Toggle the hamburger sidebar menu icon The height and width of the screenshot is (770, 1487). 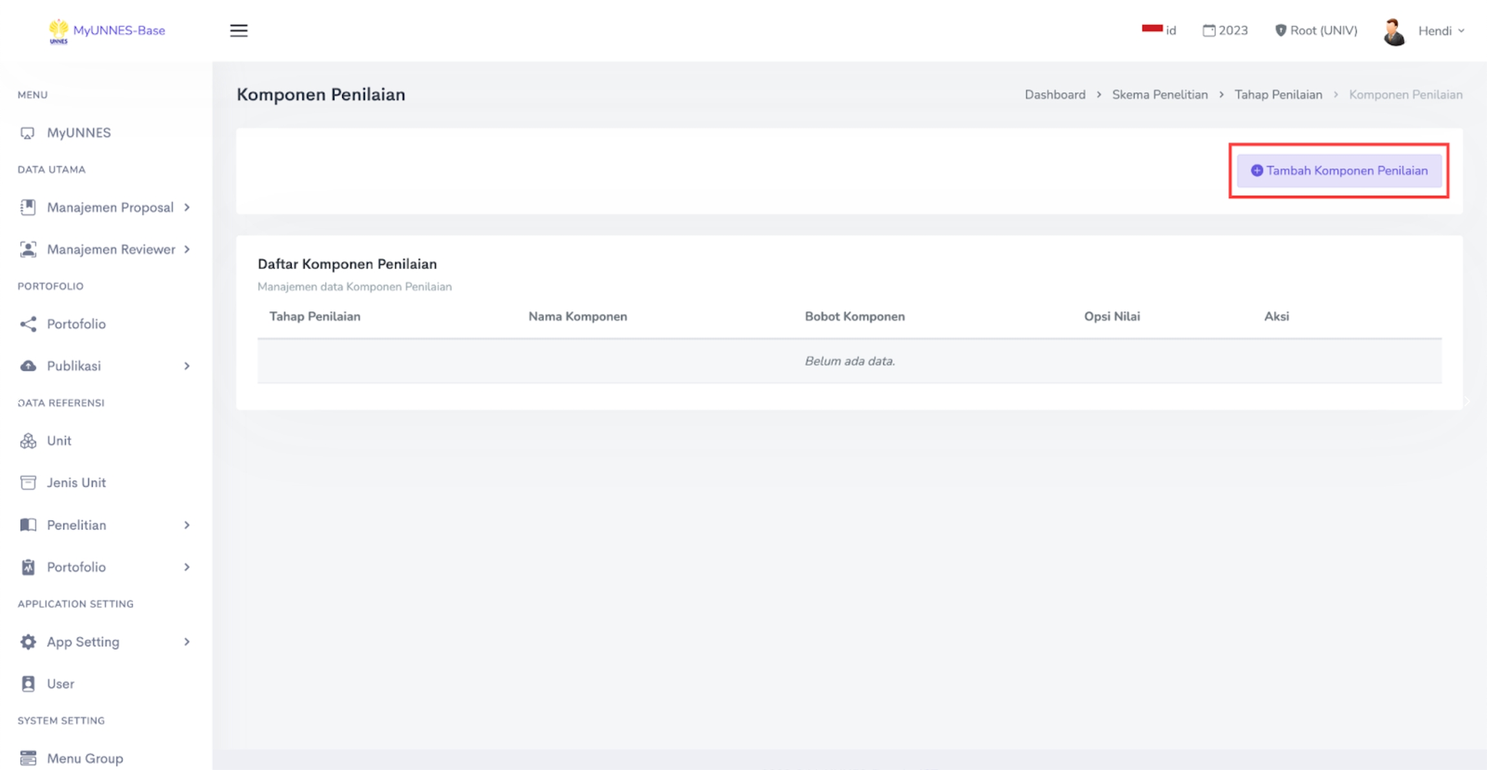click(x=238, y=30)
